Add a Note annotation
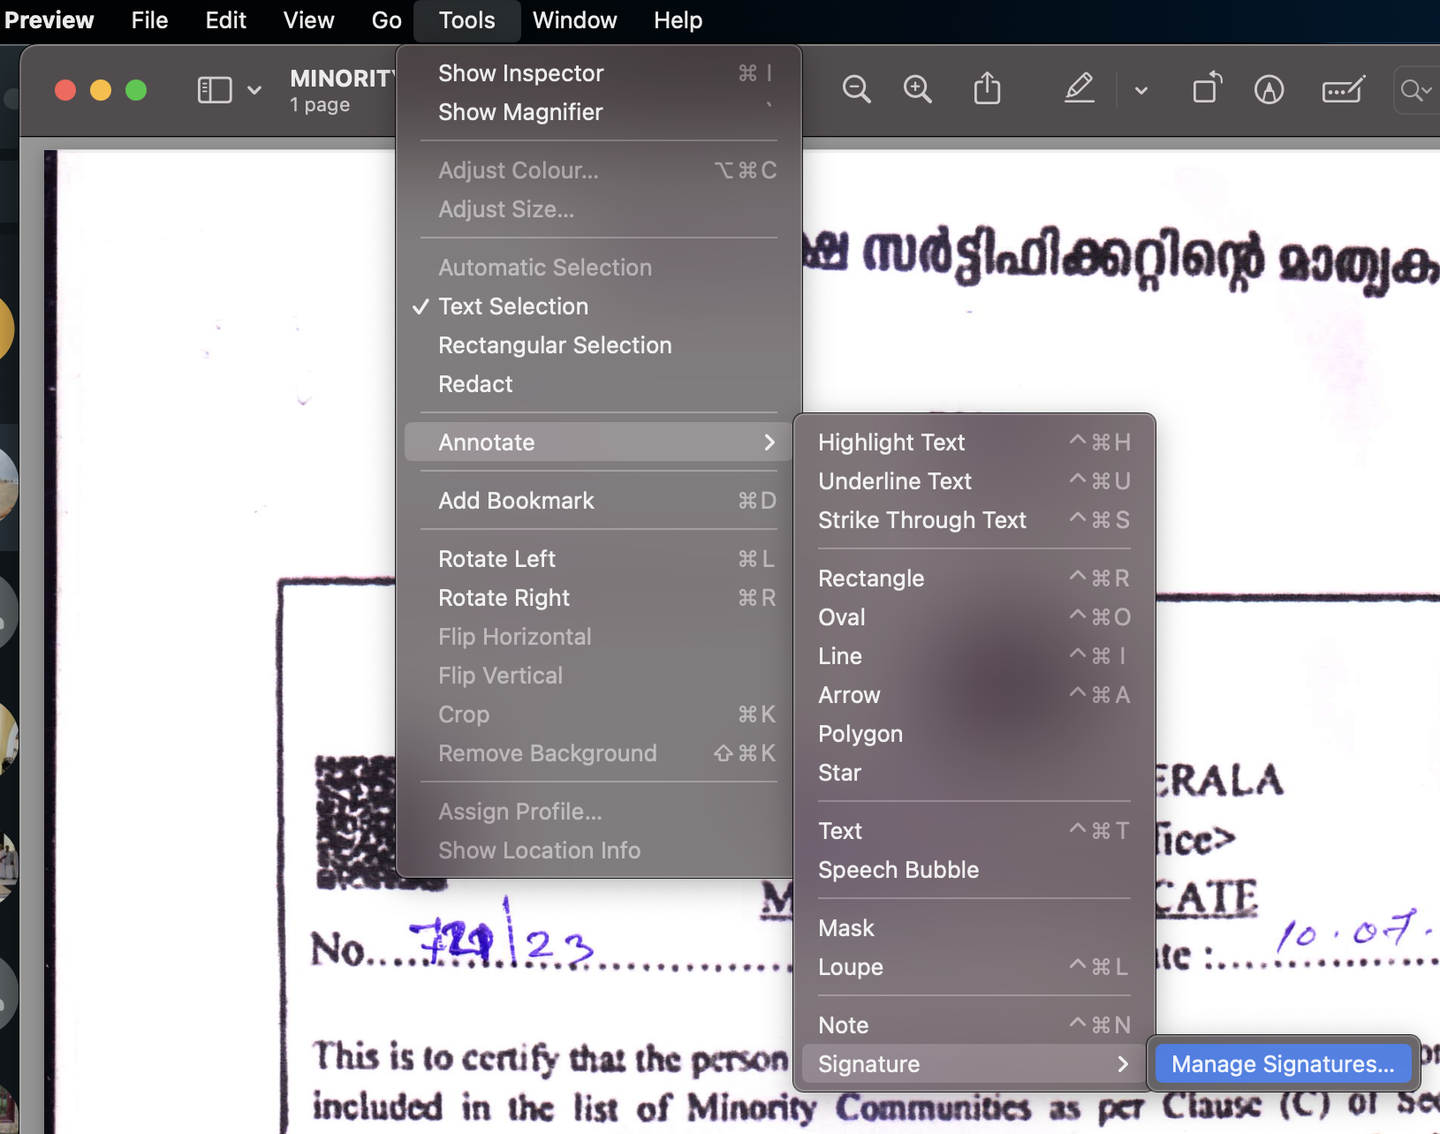This screenshot has height=1134, width=1440. [x=974, y=1025]
